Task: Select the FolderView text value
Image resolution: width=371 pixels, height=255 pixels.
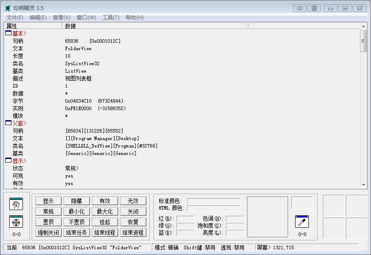Action: [x=78, y=48]
